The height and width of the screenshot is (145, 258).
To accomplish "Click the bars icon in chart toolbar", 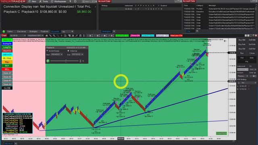I will coord(47,35).
